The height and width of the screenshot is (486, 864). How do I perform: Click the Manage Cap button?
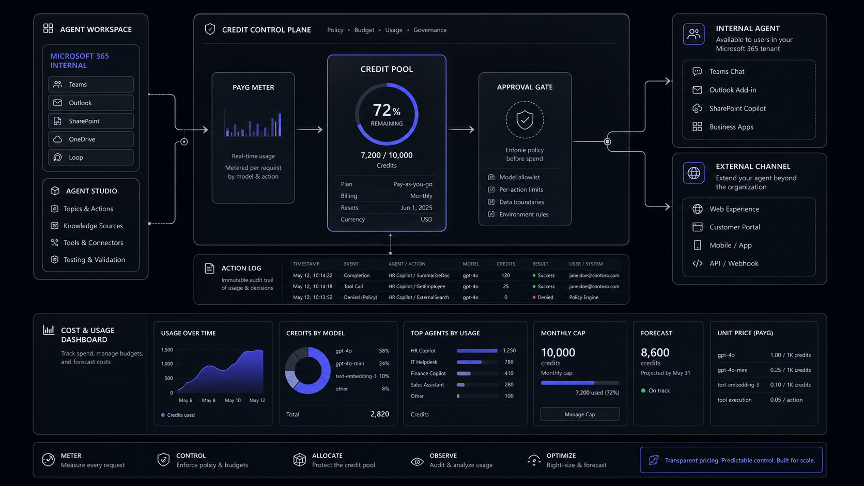580,414
